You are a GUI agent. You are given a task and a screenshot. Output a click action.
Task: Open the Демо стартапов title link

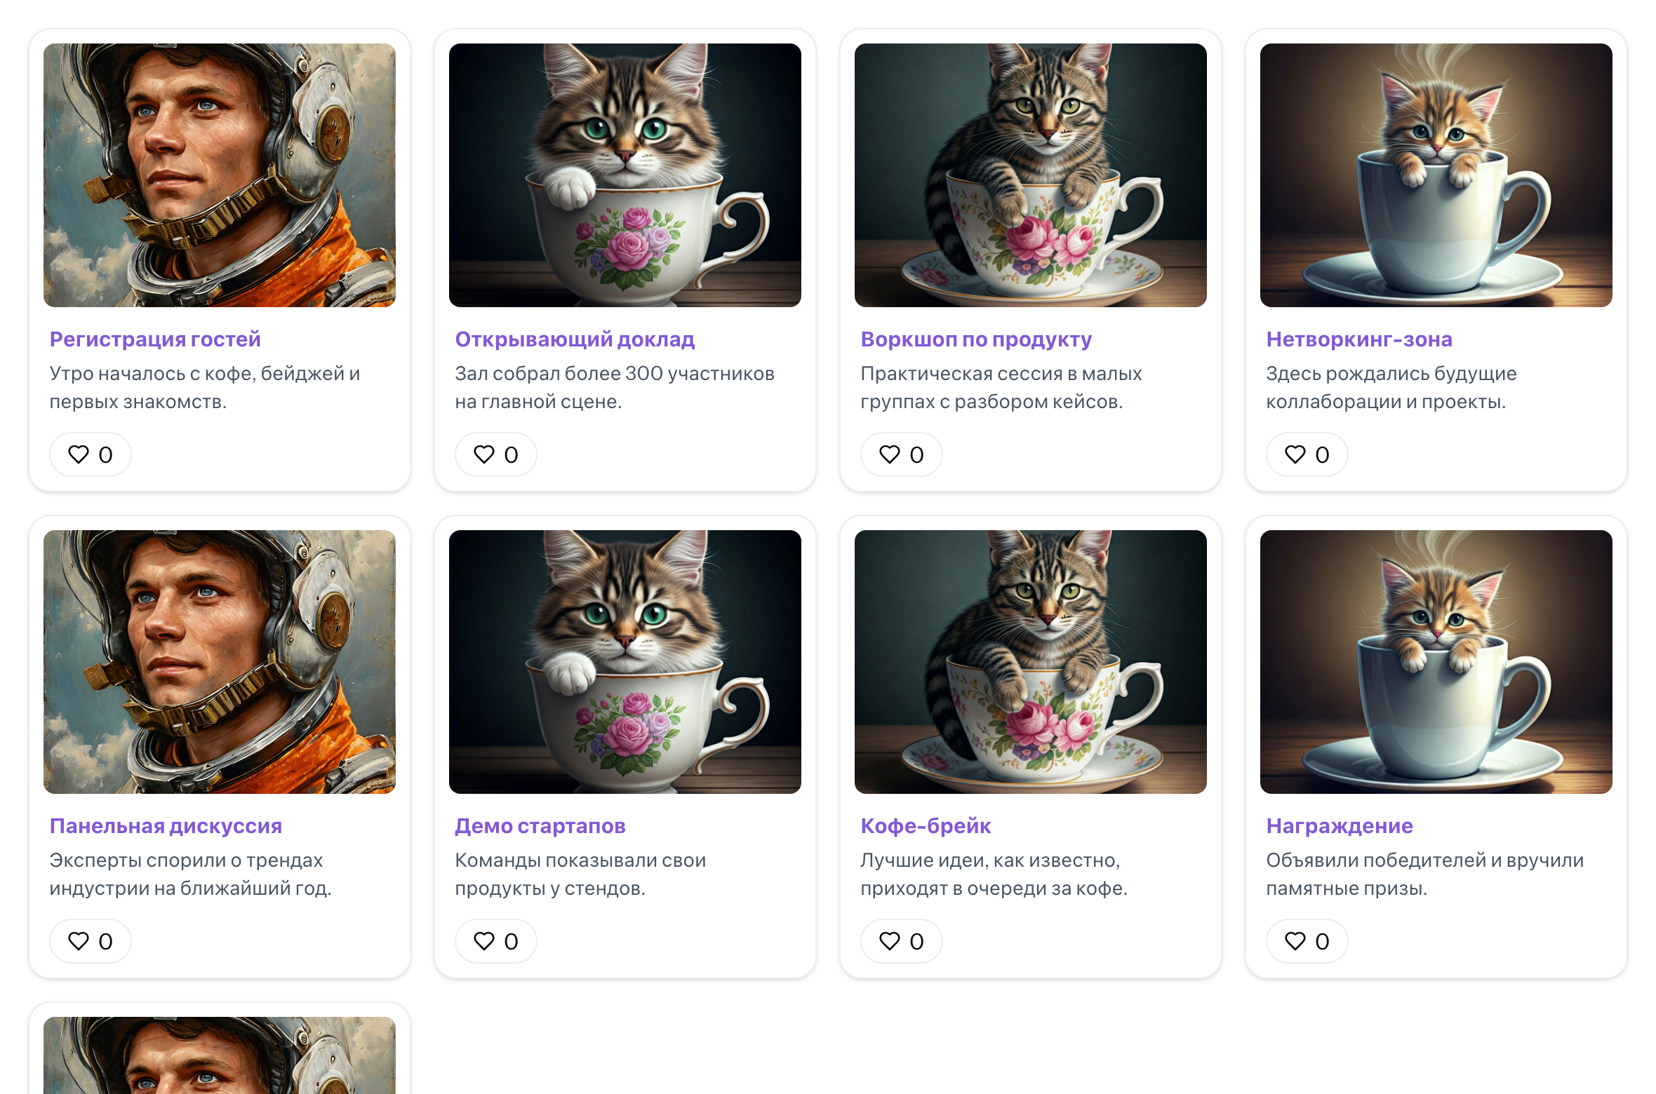point(540,826)
